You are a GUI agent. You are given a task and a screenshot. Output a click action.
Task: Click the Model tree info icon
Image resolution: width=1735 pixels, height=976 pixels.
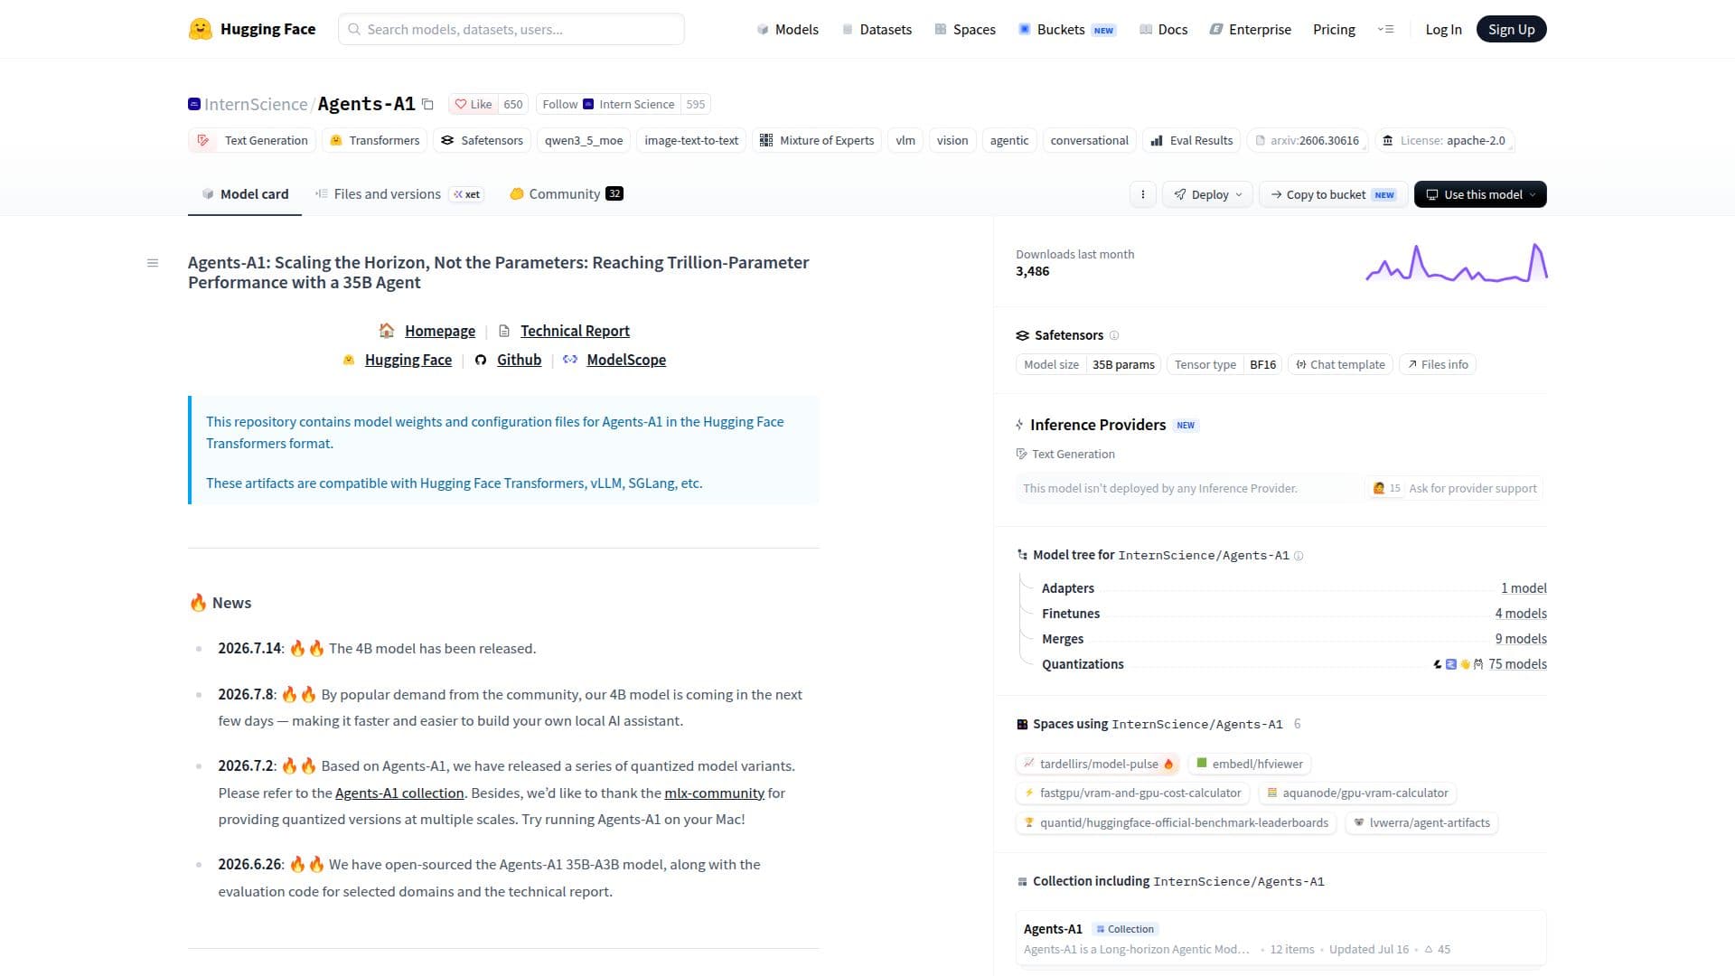[1299, 556]
